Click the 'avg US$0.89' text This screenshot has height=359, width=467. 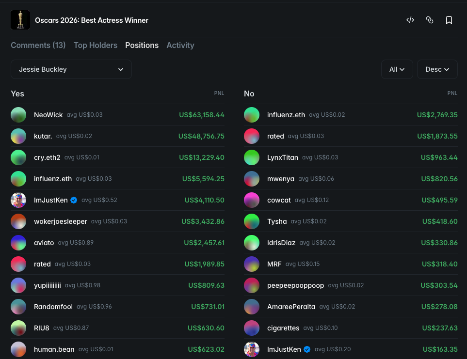(76, 243)
